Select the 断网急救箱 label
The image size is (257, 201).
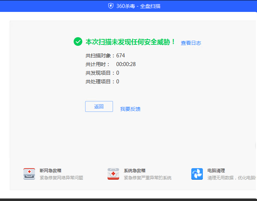51,171
